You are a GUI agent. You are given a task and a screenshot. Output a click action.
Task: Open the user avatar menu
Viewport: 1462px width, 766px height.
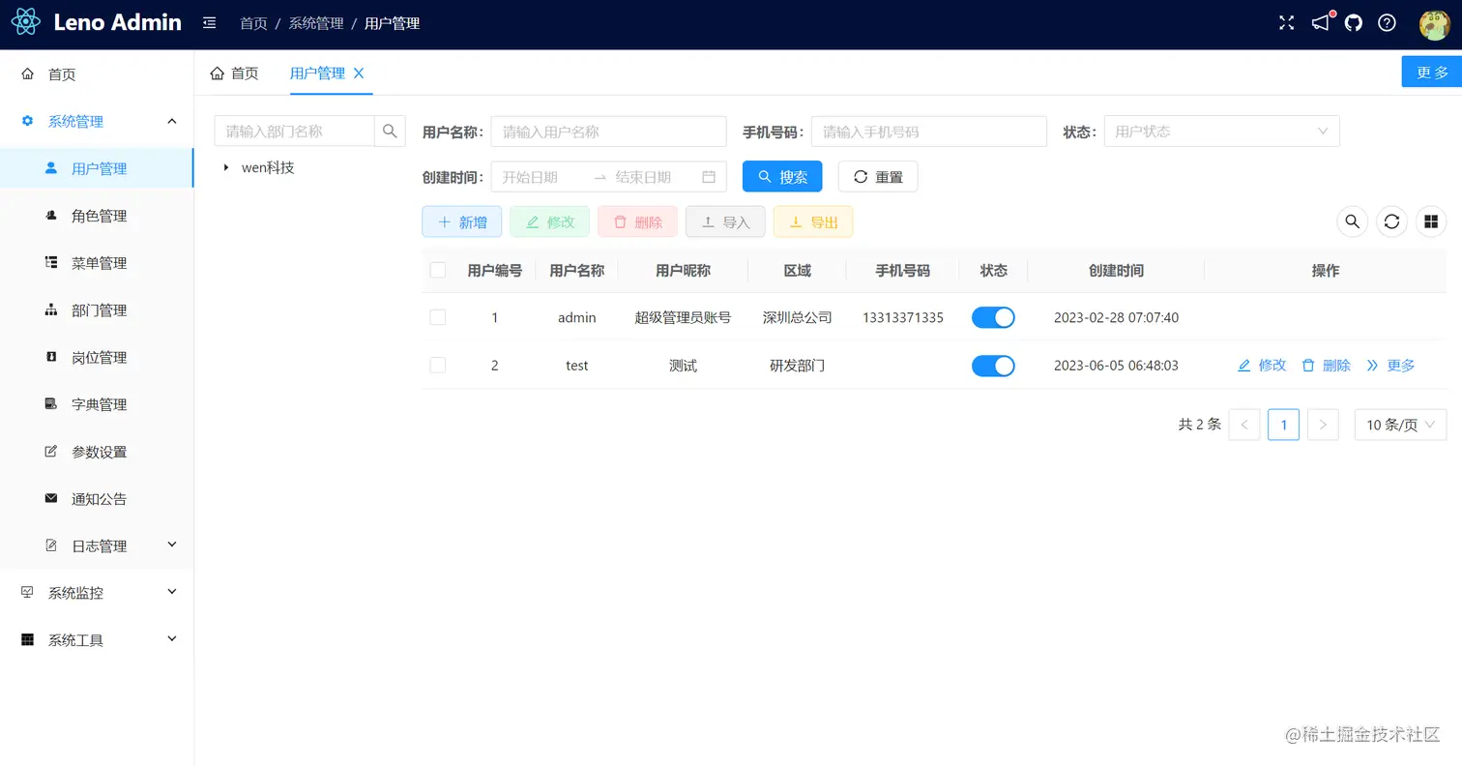1434,24
